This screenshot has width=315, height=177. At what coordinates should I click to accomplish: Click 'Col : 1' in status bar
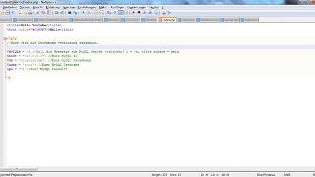click(215, 175)
